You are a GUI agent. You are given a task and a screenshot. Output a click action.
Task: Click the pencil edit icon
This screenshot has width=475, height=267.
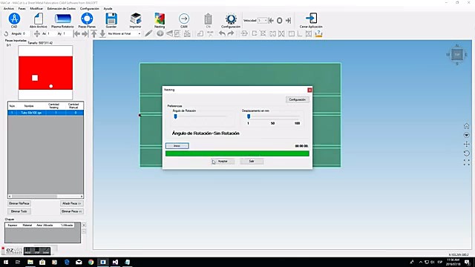148,33
